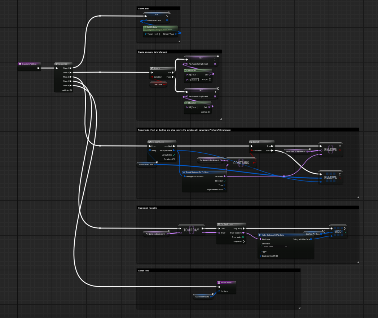This screenshot has height=318, width=378.
Task: Click resize handle of the Return Pins comment box
Action: coord(299,307)
